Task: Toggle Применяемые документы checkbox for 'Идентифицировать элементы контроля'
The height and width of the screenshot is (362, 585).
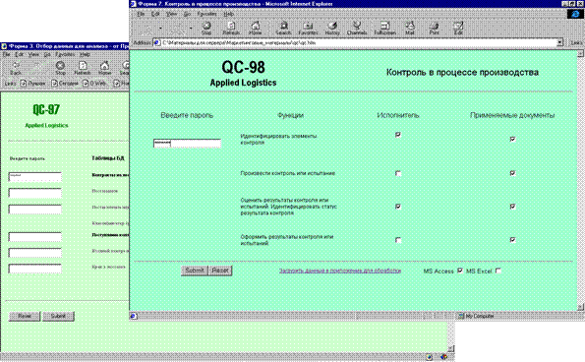Action: point(512,140)
